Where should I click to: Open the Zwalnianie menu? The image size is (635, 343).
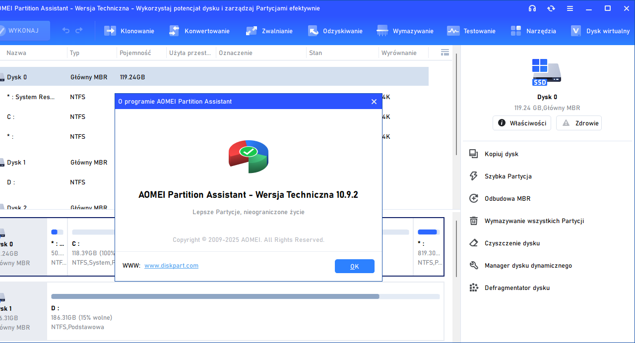(269, 31)
